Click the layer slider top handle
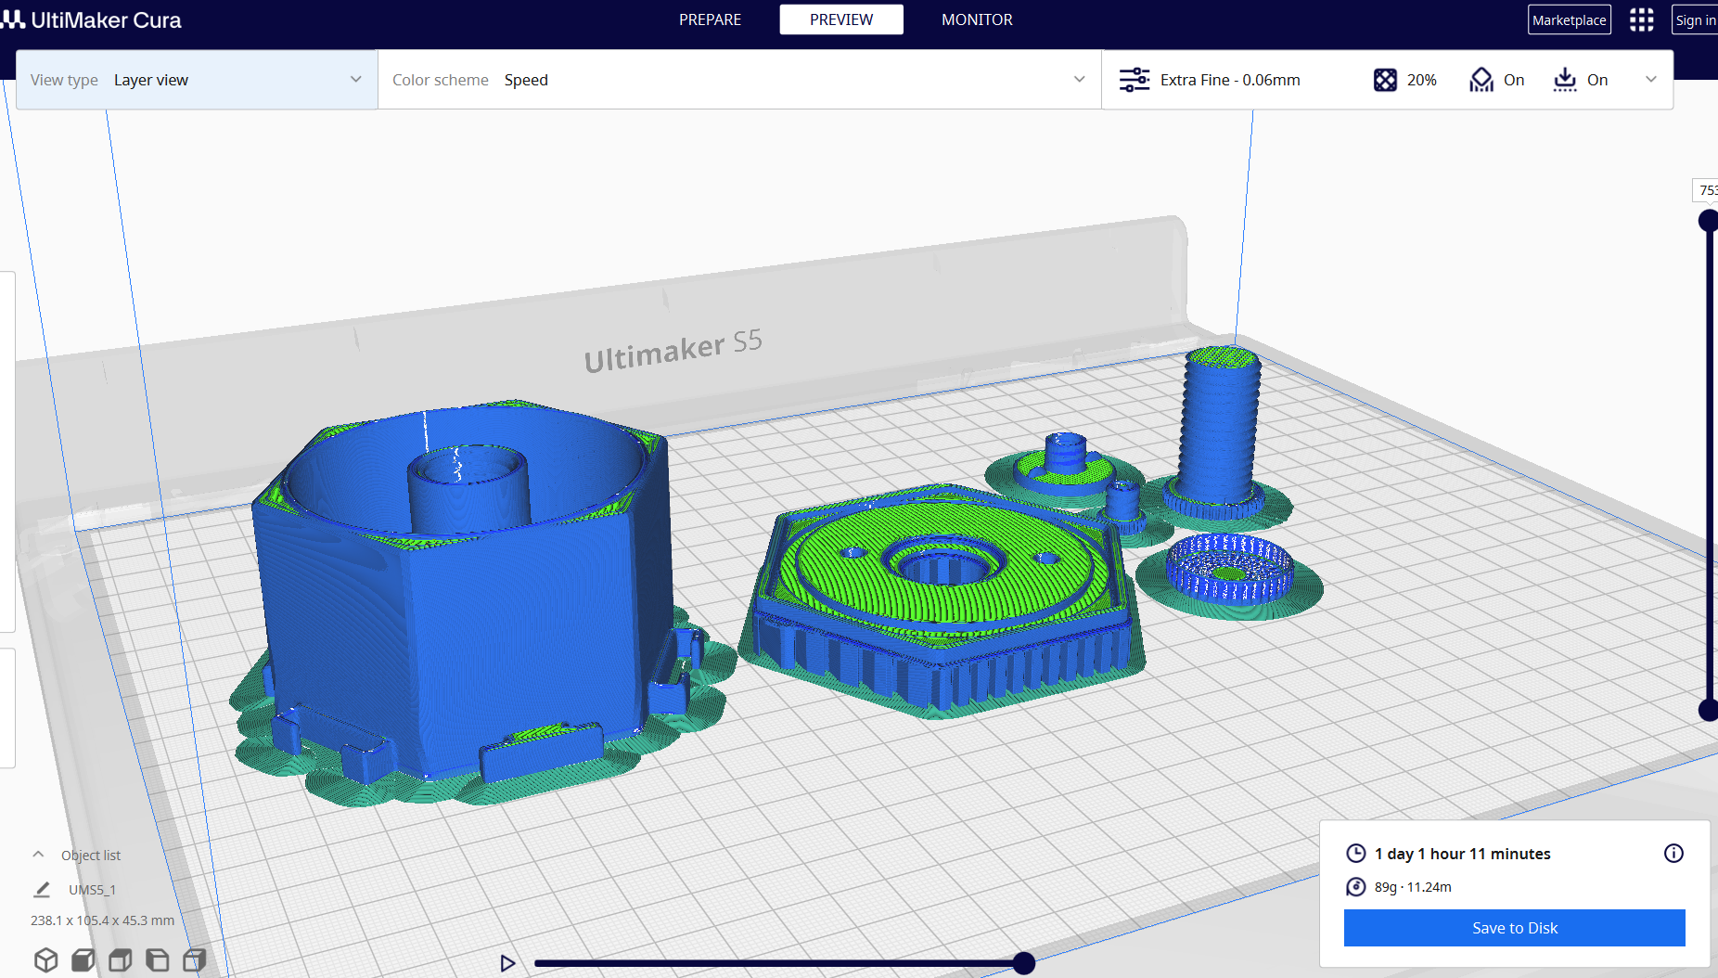This screenshot has width=1718, height=978. click(1708, 221)
